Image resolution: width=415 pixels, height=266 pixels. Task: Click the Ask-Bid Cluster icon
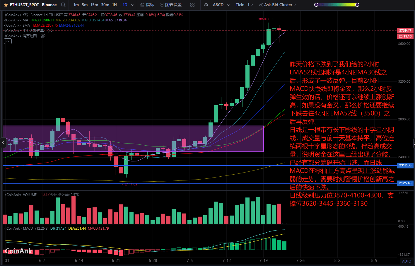point(261,5)
